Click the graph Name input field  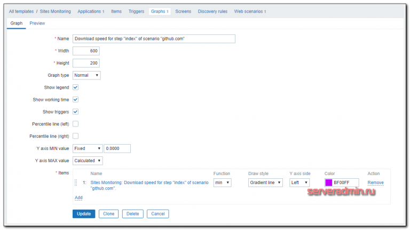pyautogui.click(x=154, y=38)
